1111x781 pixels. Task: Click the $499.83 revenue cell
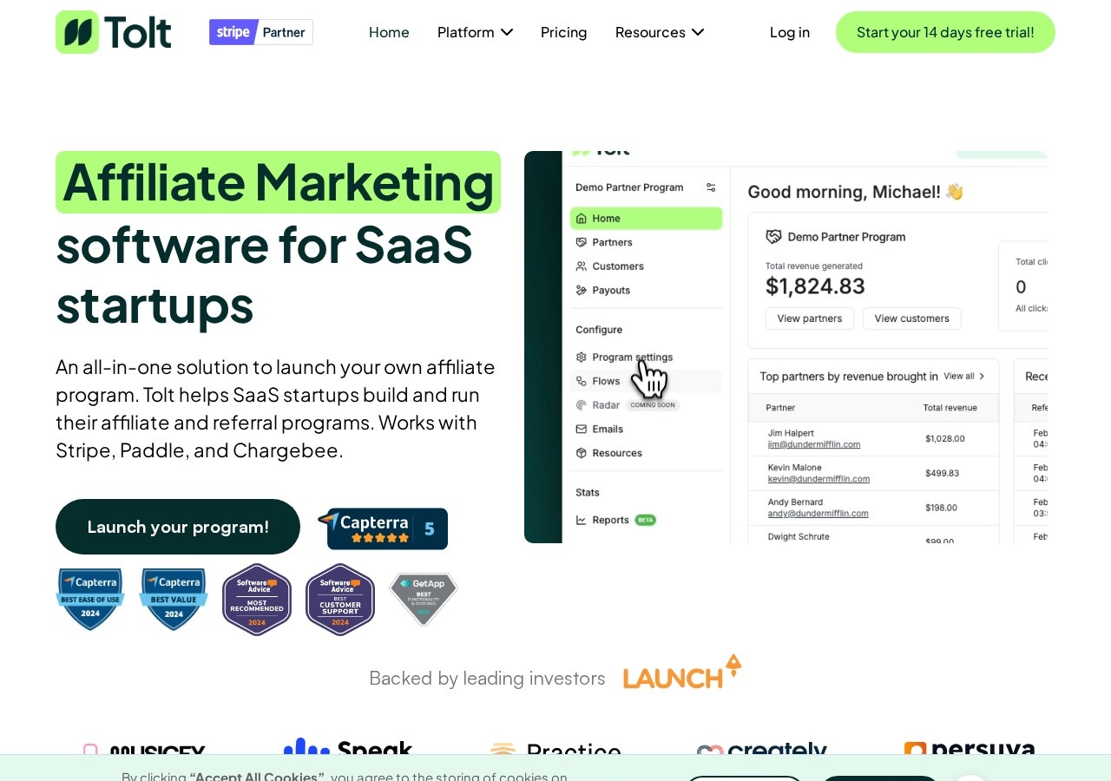[x=943, y=473]
